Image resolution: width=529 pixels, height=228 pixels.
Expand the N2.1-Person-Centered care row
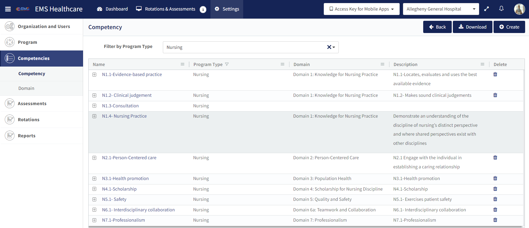tap(94, 158)
